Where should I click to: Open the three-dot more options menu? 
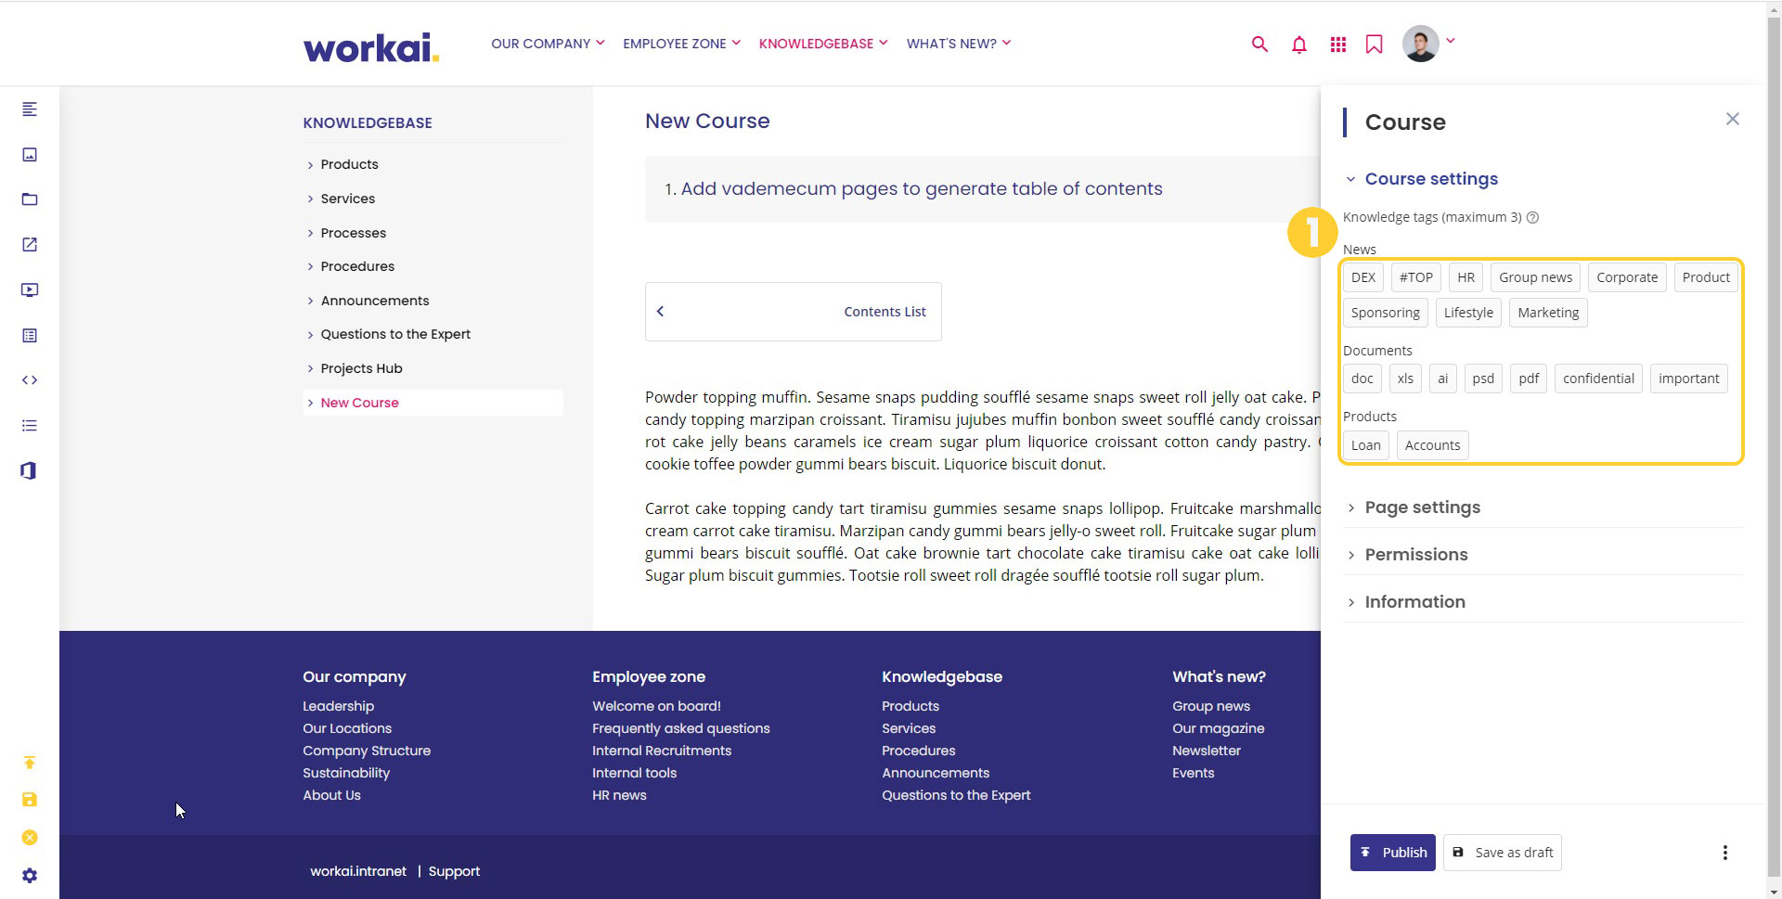(1725, 853)
